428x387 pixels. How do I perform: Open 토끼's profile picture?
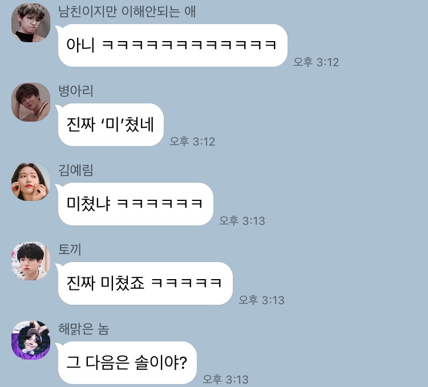tap(31, 261)
